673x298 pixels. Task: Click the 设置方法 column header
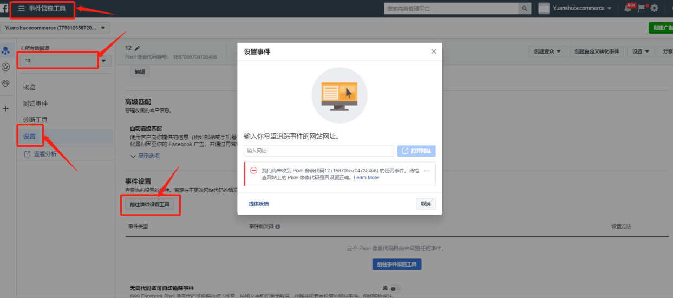click(621, 226)
